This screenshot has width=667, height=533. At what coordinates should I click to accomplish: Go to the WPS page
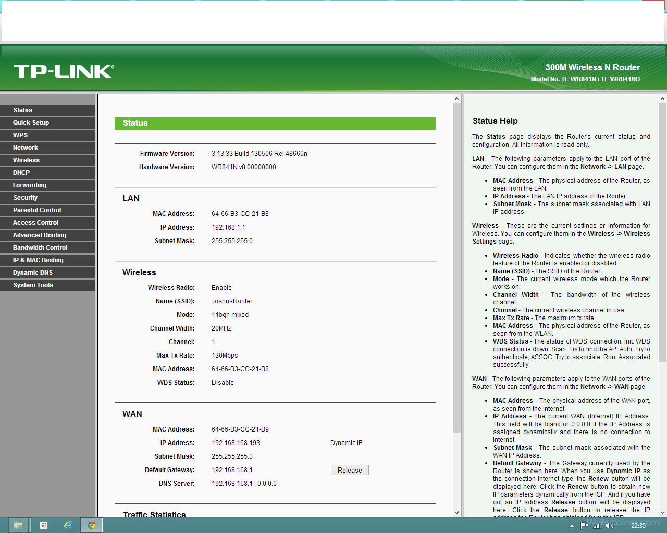pos(47,135)
